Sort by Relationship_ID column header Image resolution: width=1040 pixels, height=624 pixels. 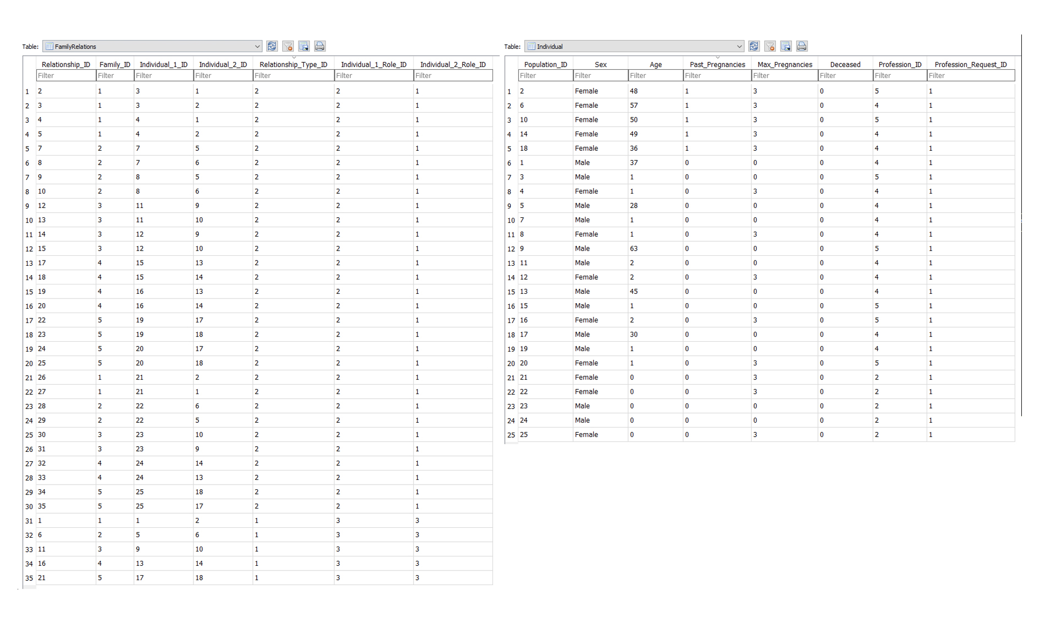pos(66,64)
